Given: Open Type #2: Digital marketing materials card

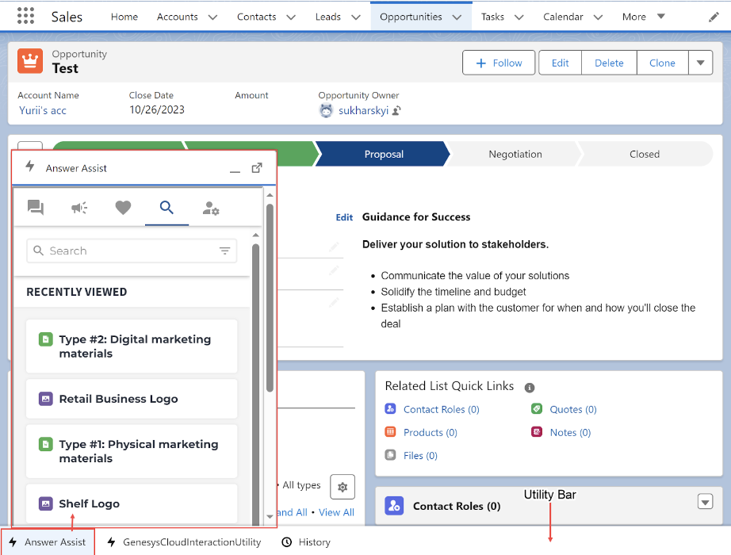Looking at the screenshot, I should click(x=132, y=346).
